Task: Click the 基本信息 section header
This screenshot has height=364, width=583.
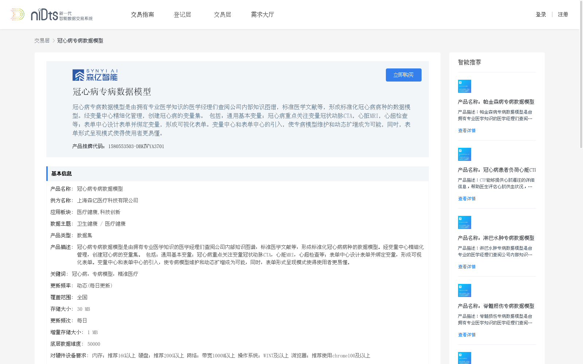Action: point(238,174)
